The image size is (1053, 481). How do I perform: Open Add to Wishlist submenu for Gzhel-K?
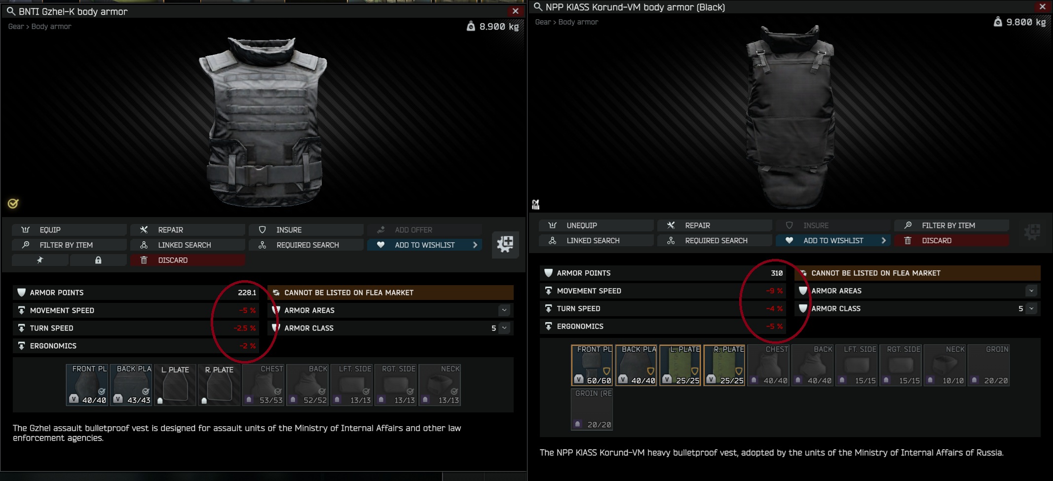tap(475, 245)
